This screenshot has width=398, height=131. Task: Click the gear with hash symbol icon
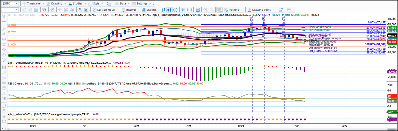80,10
